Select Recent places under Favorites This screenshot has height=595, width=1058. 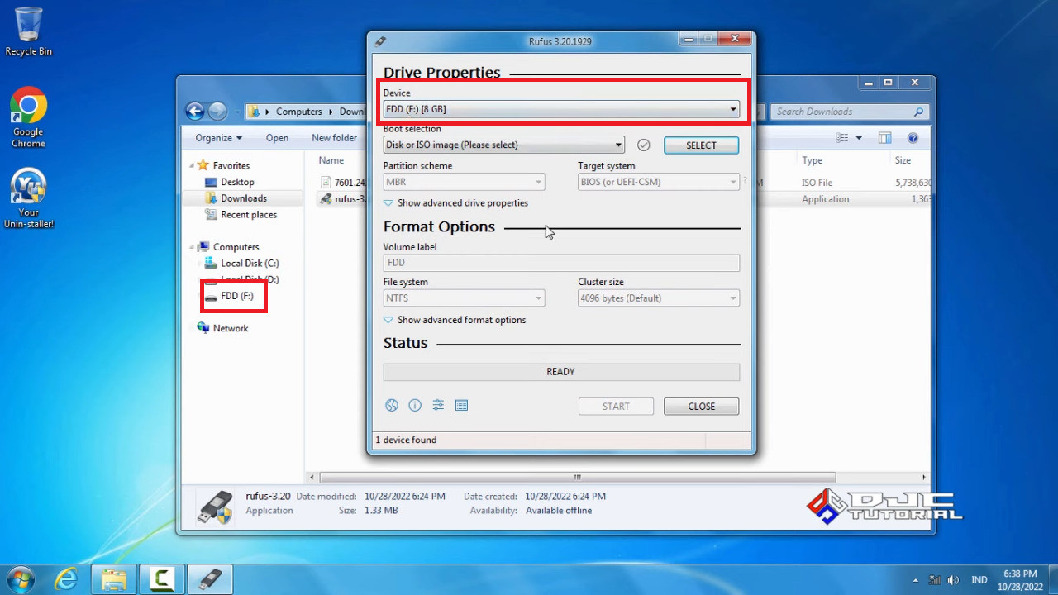point(249,215)
